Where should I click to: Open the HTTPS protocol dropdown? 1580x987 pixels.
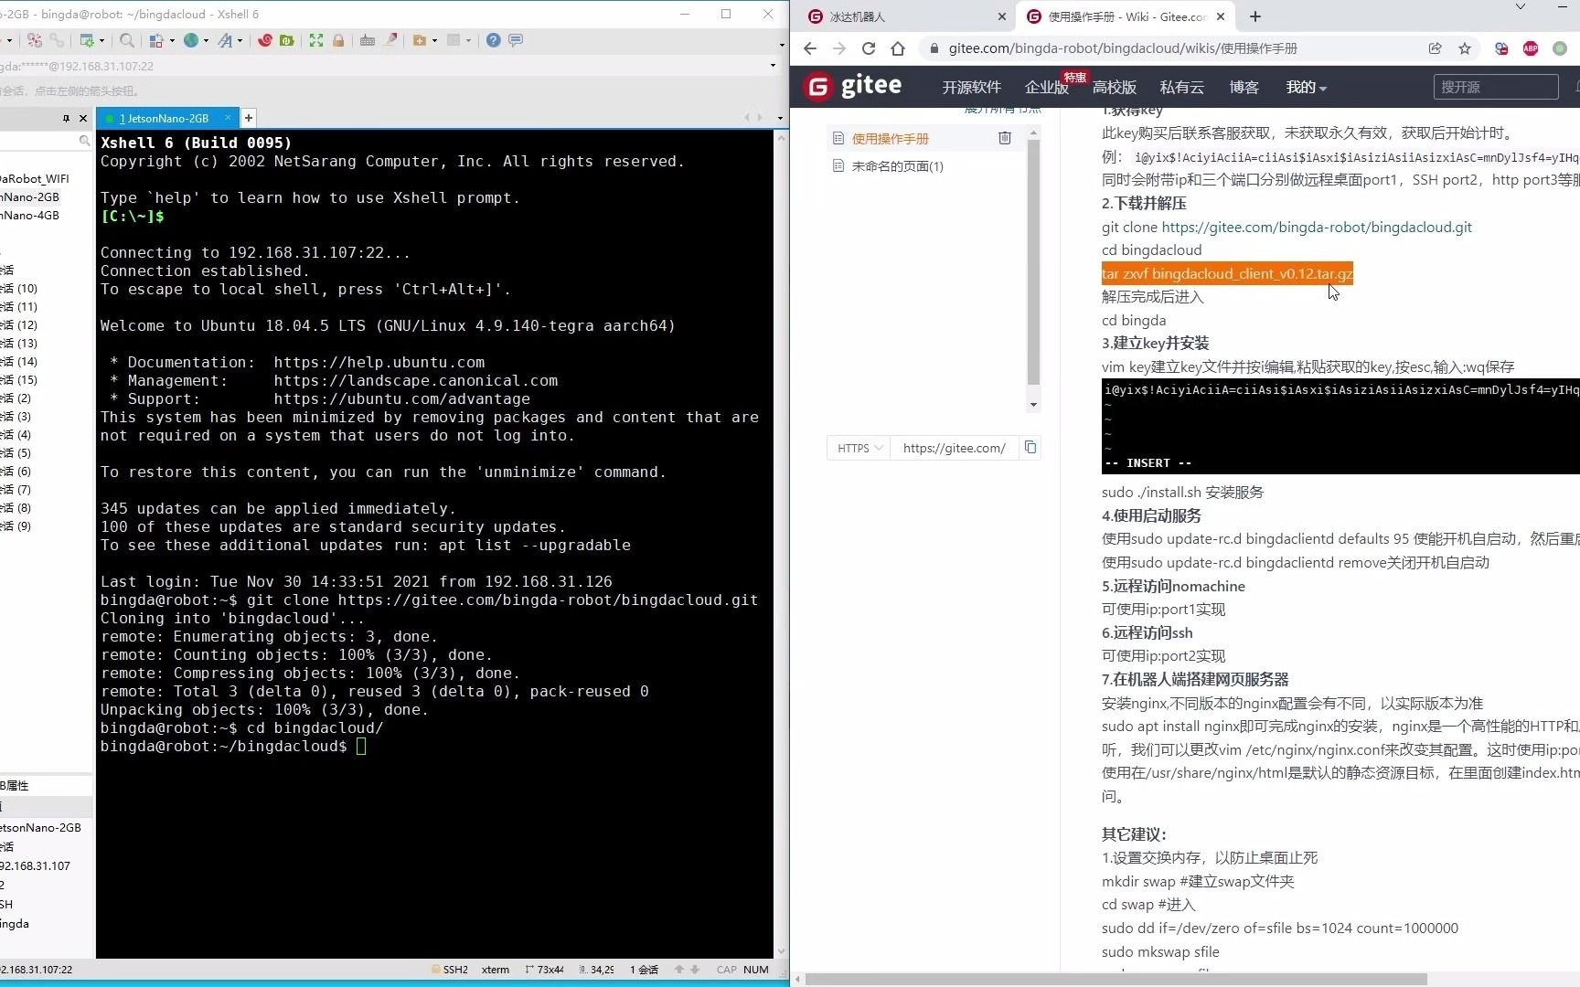coord(859,448)
